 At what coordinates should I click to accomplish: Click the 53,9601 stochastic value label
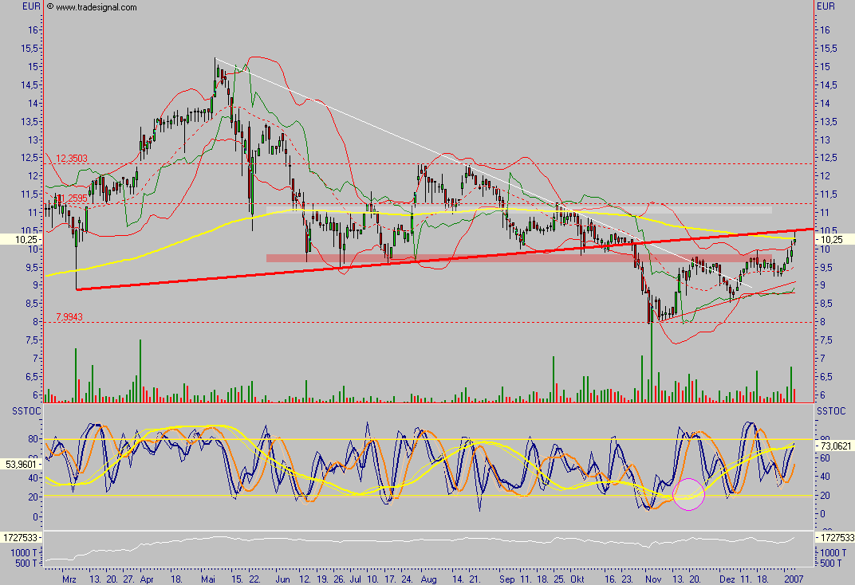tap(22, 464)
